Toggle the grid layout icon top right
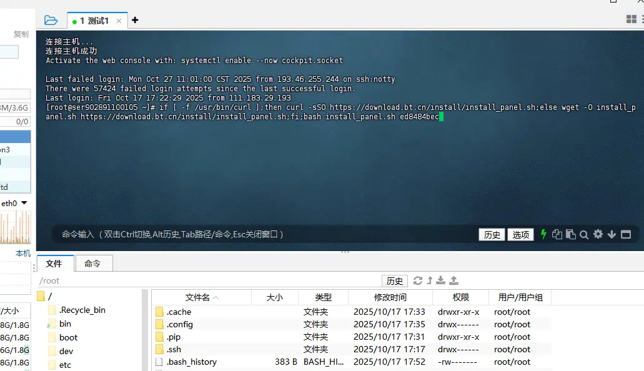Image resolution: width=644 pixels, height=371 pixels. (632, 19)
